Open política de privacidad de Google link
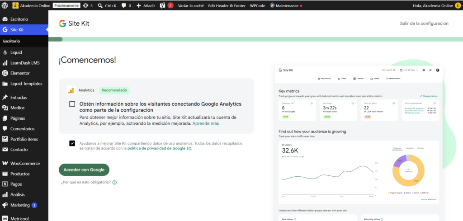The image size is (463, 221). 159,148
